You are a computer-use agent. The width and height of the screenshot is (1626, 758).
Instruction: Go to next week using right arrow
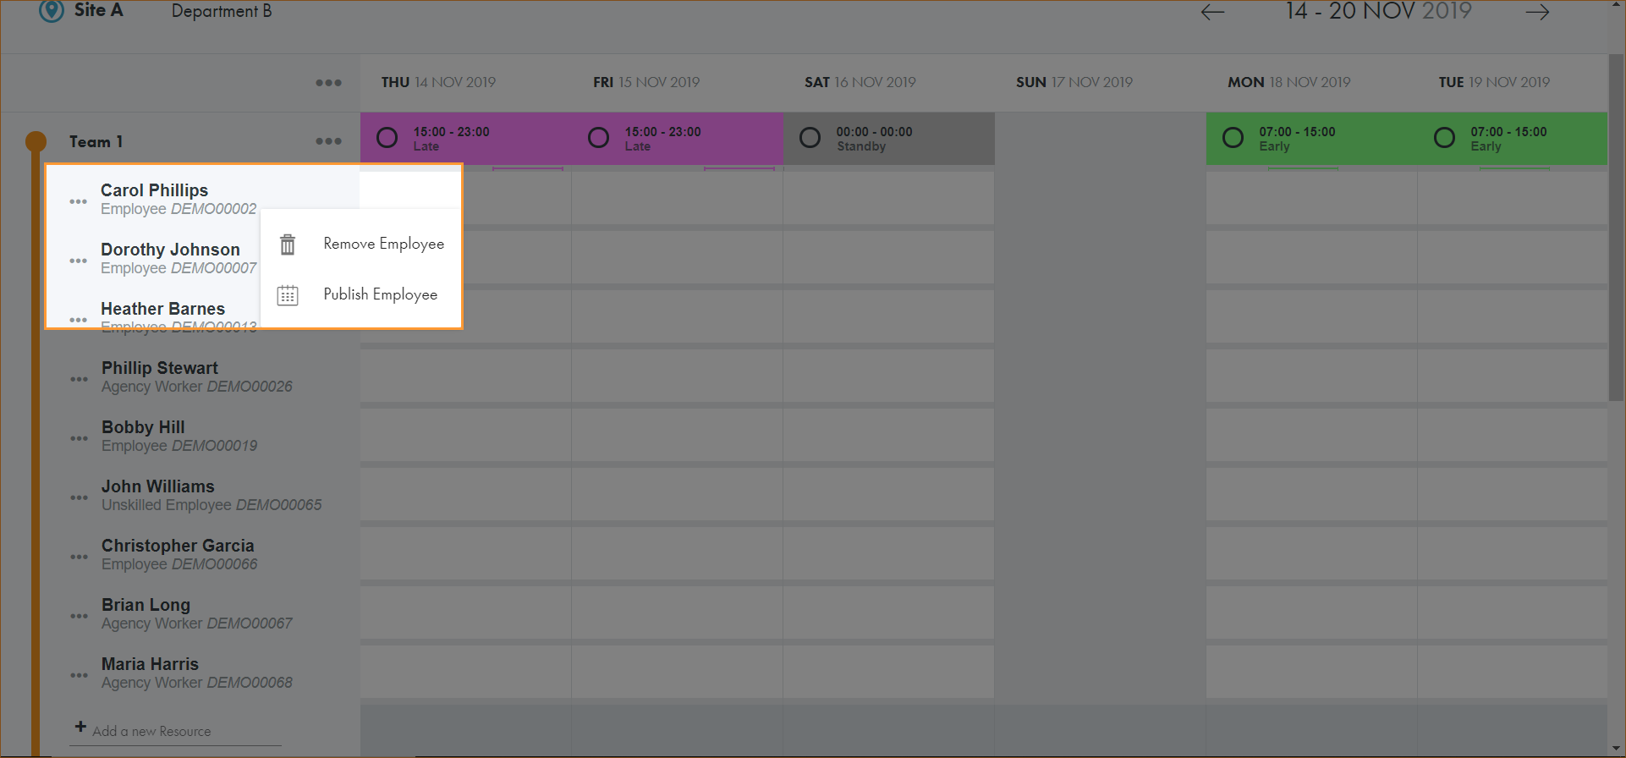(1537, 12)
